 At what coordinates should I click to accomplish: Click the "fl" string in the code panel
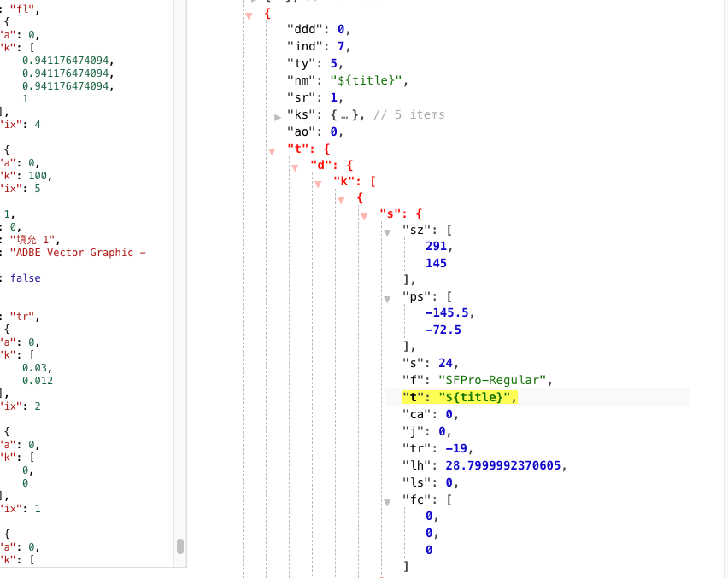pos(22,9)
